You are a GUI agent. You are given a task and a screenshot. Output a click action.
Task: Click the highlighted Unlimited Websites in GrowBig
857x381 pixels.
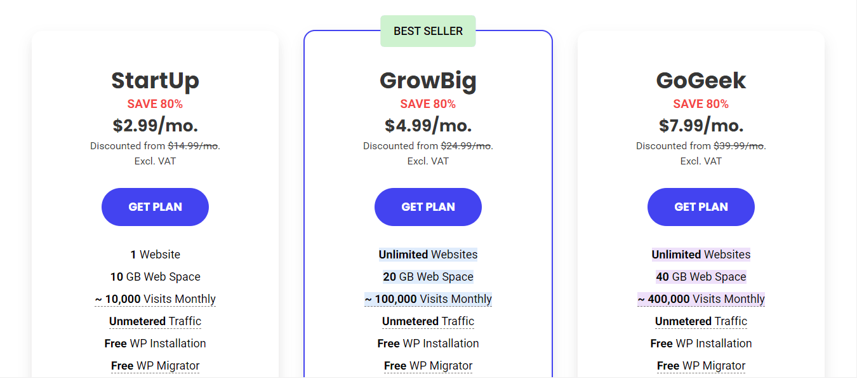click(x=428, y=255)
